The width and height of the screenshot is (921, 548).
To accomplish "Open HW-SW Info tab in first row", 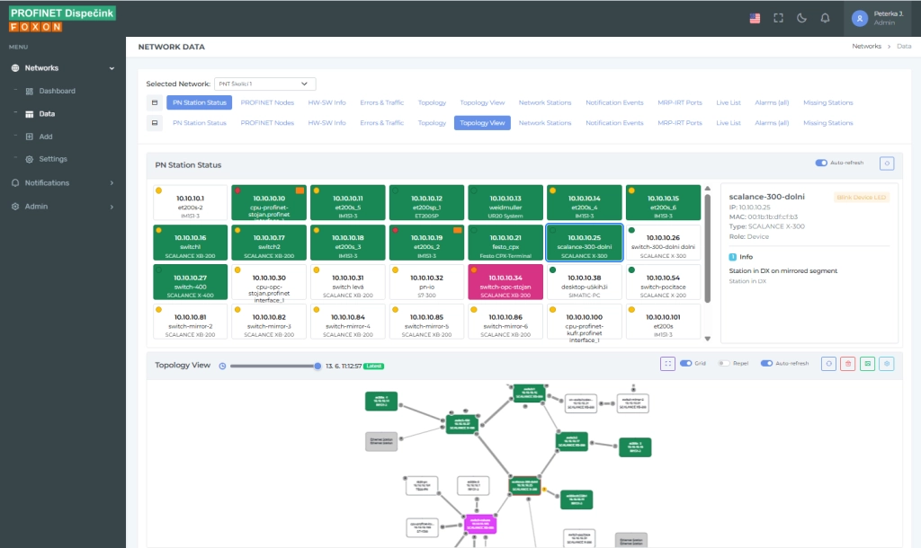I will tap(327, 102).
